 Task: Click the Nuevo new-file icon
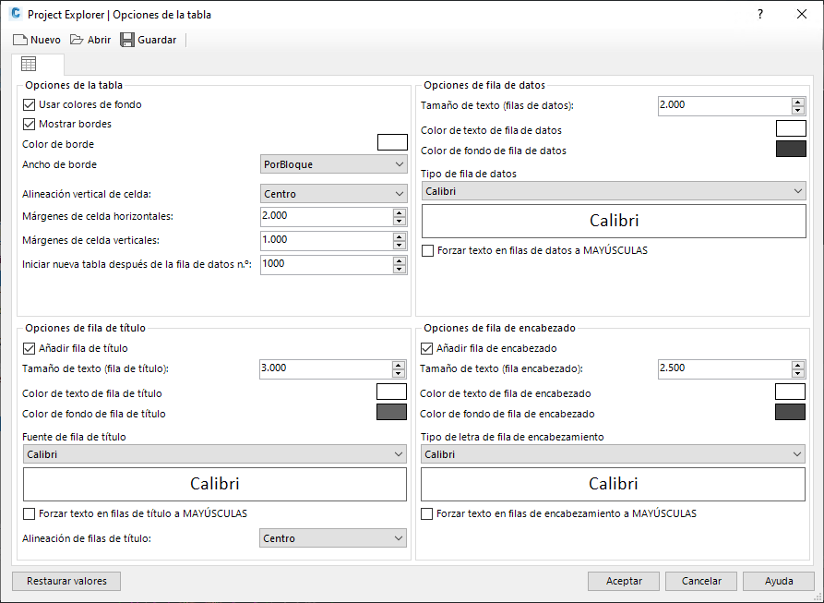pos(20,40)
